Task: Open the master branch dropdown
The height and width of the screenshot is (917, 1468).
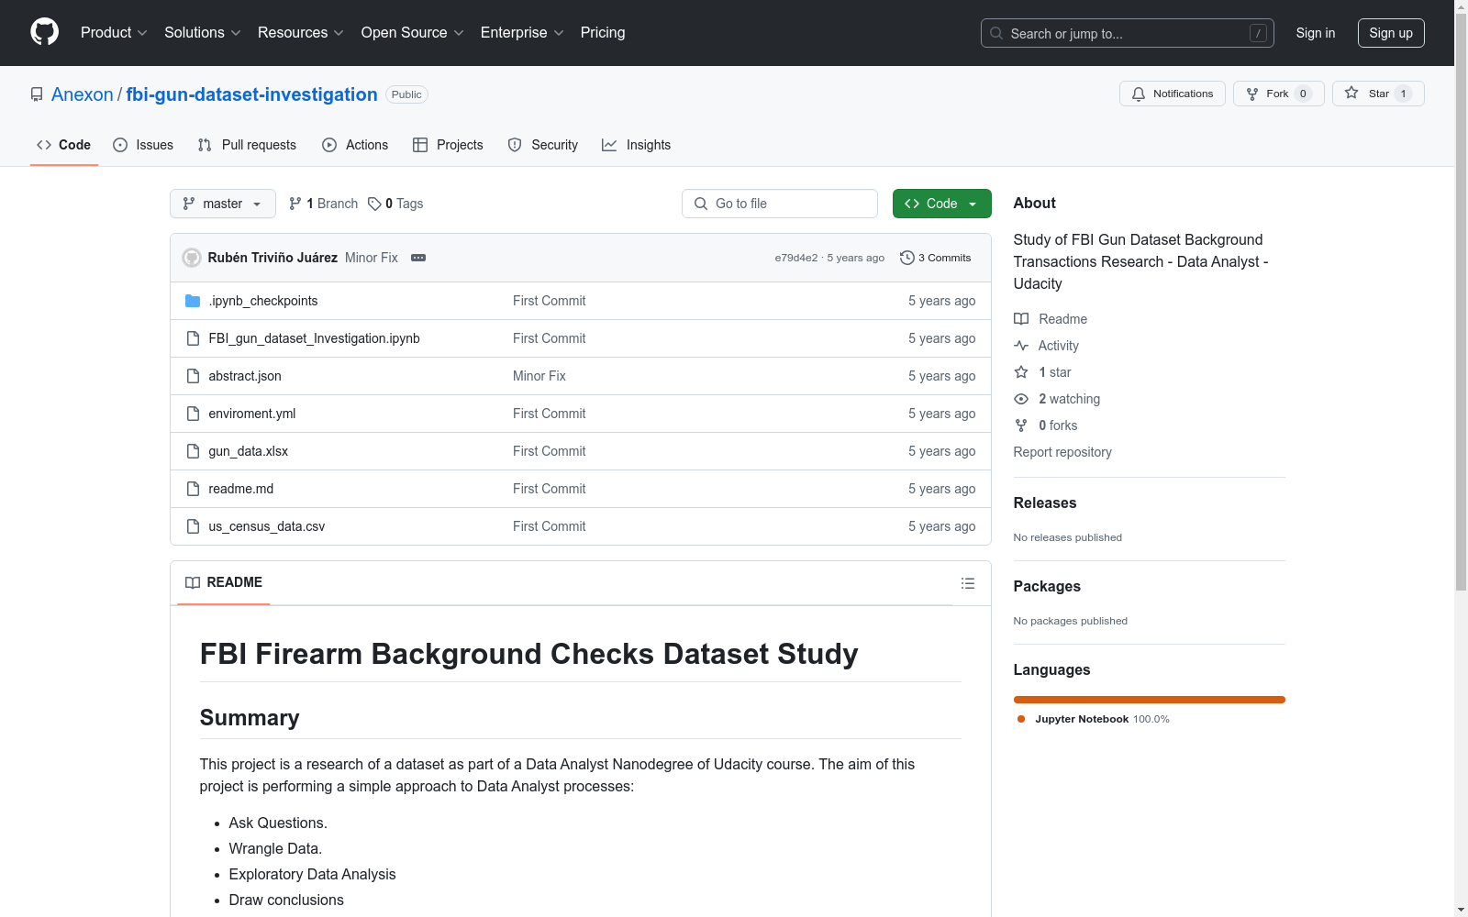Action: [x=223, y=204]
